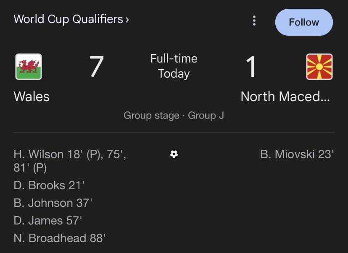Follow this match with the Follow button
Viewport: 348px width, 253px height.
point(303,22)
